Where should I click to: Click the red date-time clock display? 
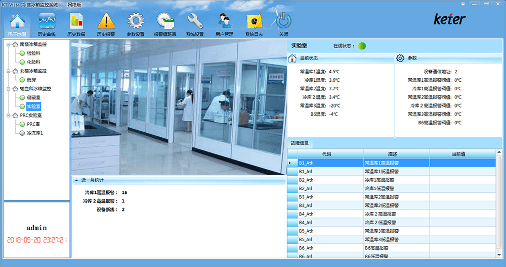37,240
